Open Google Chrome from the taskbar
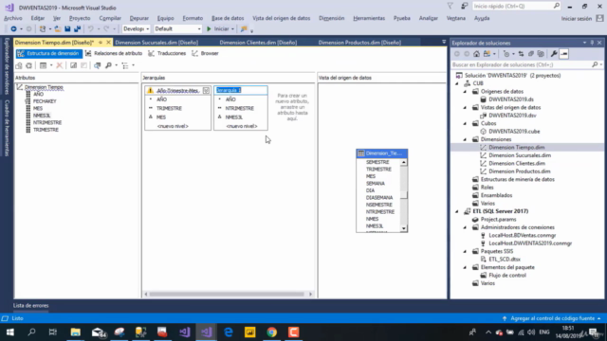 pos(272,332)
